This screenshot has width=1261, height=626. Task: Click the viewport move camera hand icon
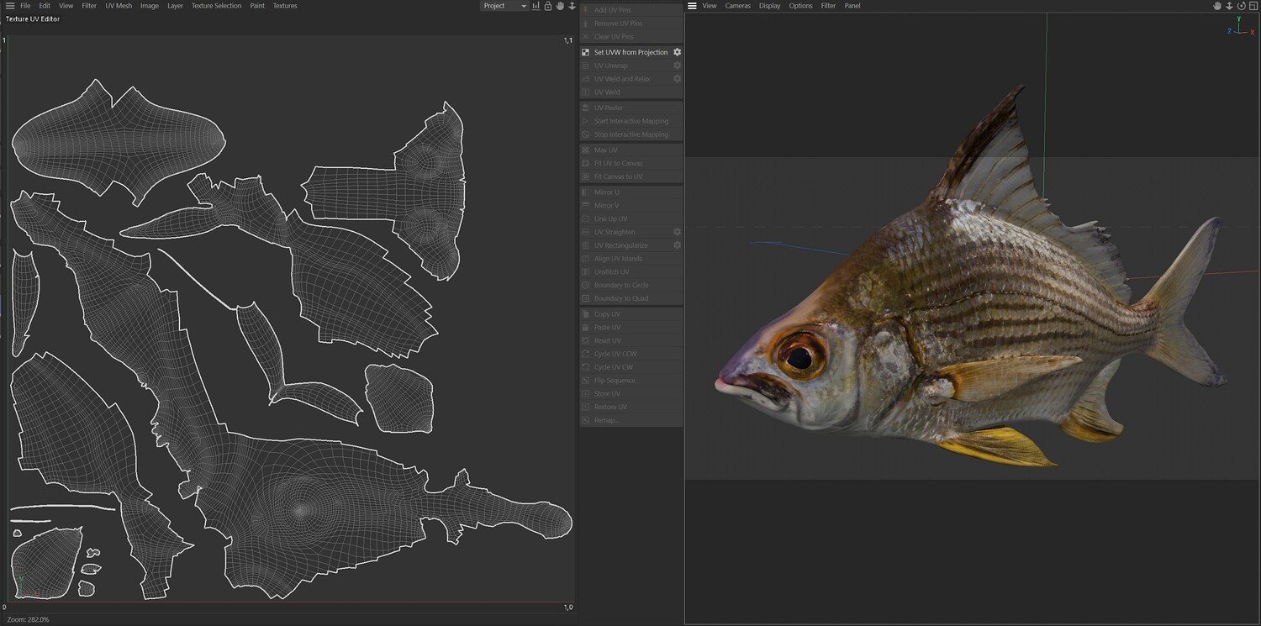(1216, 6)
